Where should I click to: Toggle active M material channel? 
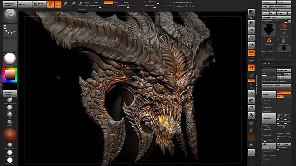(108, 2)
